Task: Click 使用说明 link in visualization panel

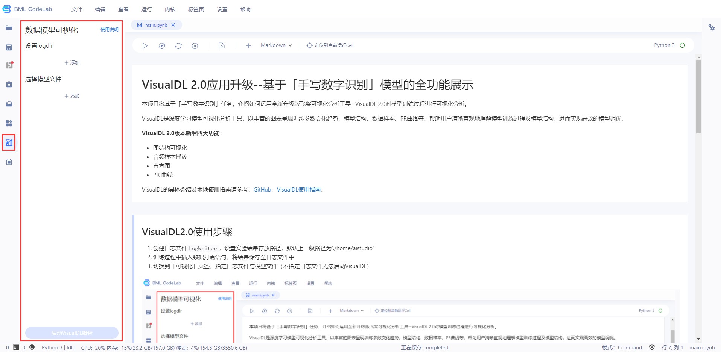Action: click(110, 30)
